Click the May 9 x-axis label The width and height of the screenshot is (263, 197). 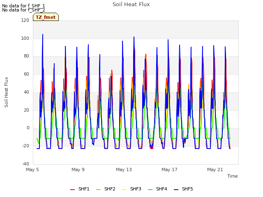click(78, 170)
